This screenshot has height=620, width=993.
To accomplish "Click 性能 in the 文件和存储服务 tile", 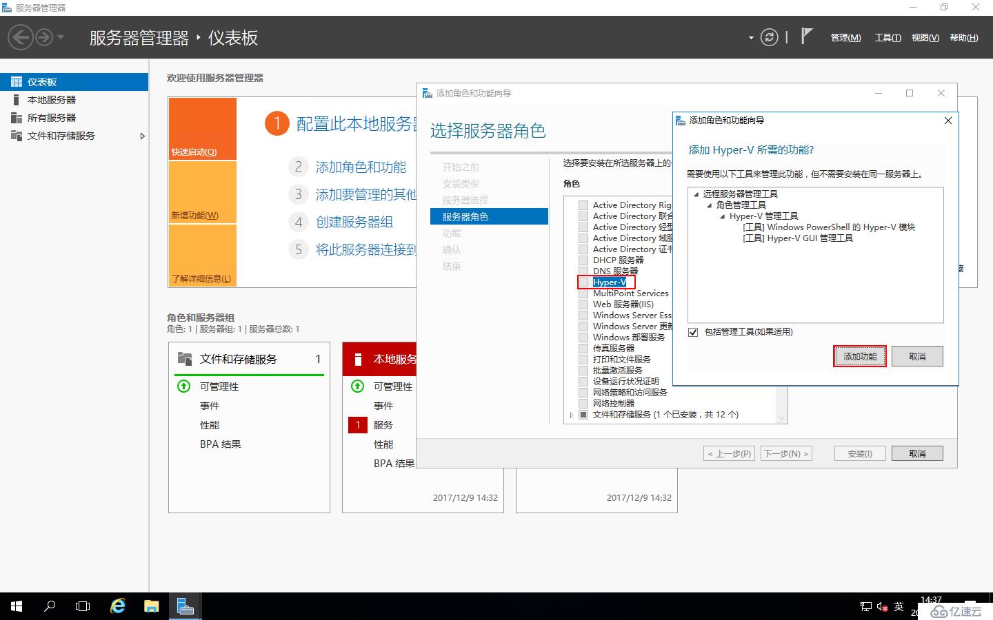I will pyautogui.click(x=210, y=425).
